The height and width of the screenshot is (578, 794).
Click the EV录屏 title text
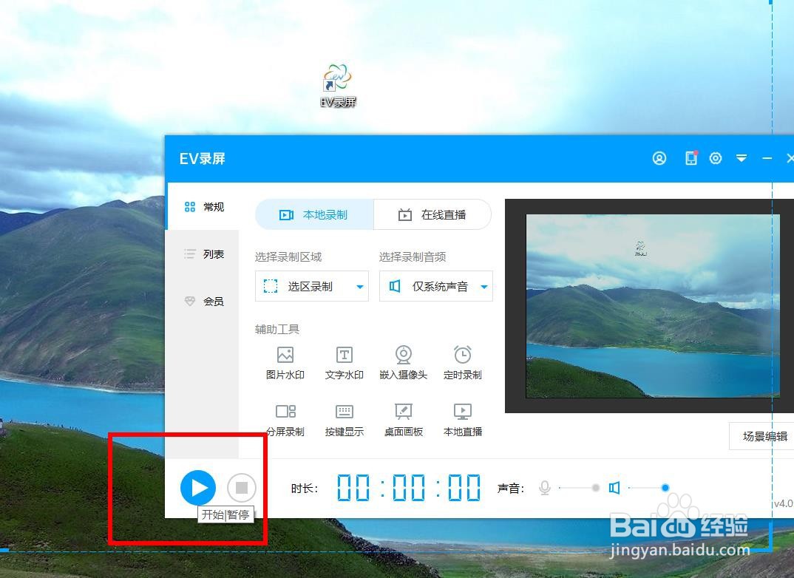[x=202, y=159]
